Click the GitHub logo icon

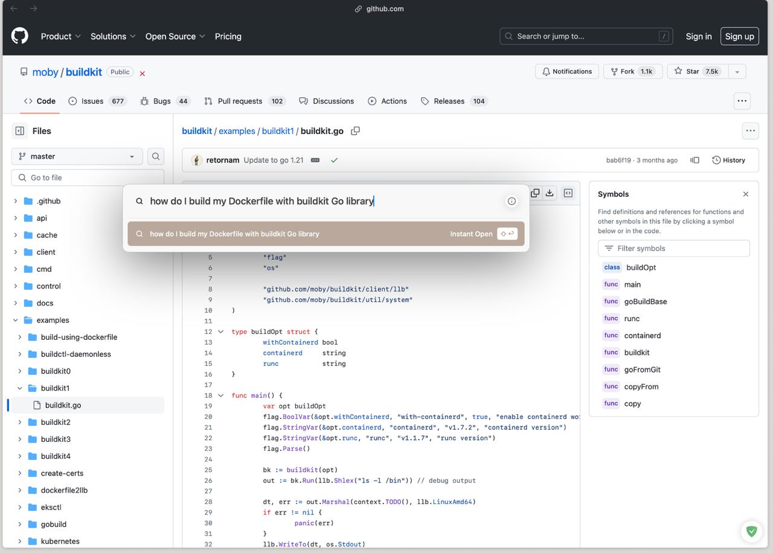coord(20,36)
